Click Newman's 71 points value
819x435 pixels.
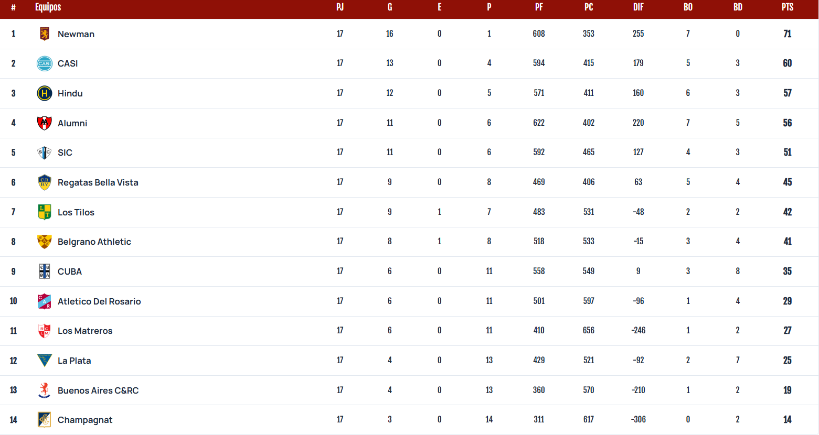pyautogui.click(x=788, y=34)
